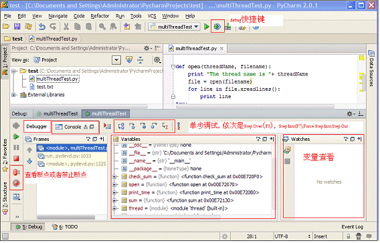Screen dimensions: 380x243
Task: Select multiThreadTest.py in the project tree
Action: point(54,79)
